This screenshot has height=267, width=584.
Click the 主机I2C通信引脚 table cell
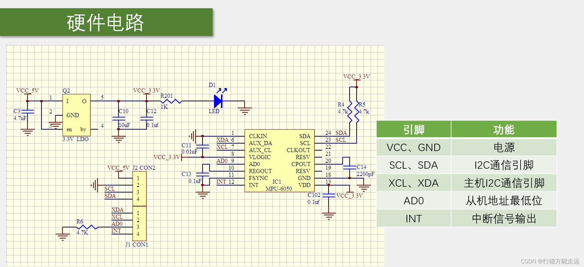504,183
